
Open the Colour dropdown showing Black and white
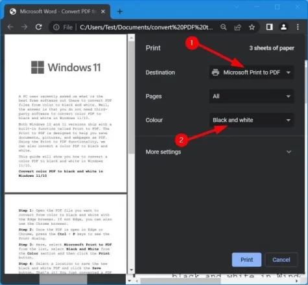(252, 120)
